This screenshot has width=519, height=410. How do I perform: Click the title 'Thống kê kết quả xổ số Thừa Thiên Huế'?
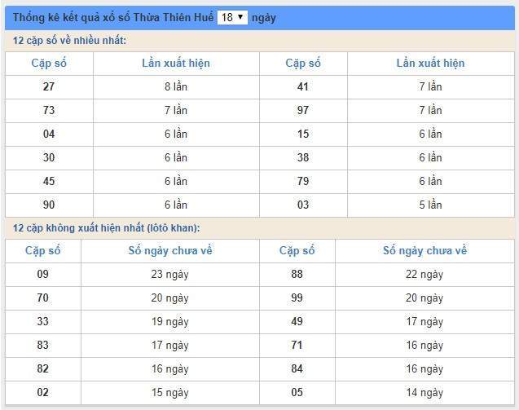[113, 17]
